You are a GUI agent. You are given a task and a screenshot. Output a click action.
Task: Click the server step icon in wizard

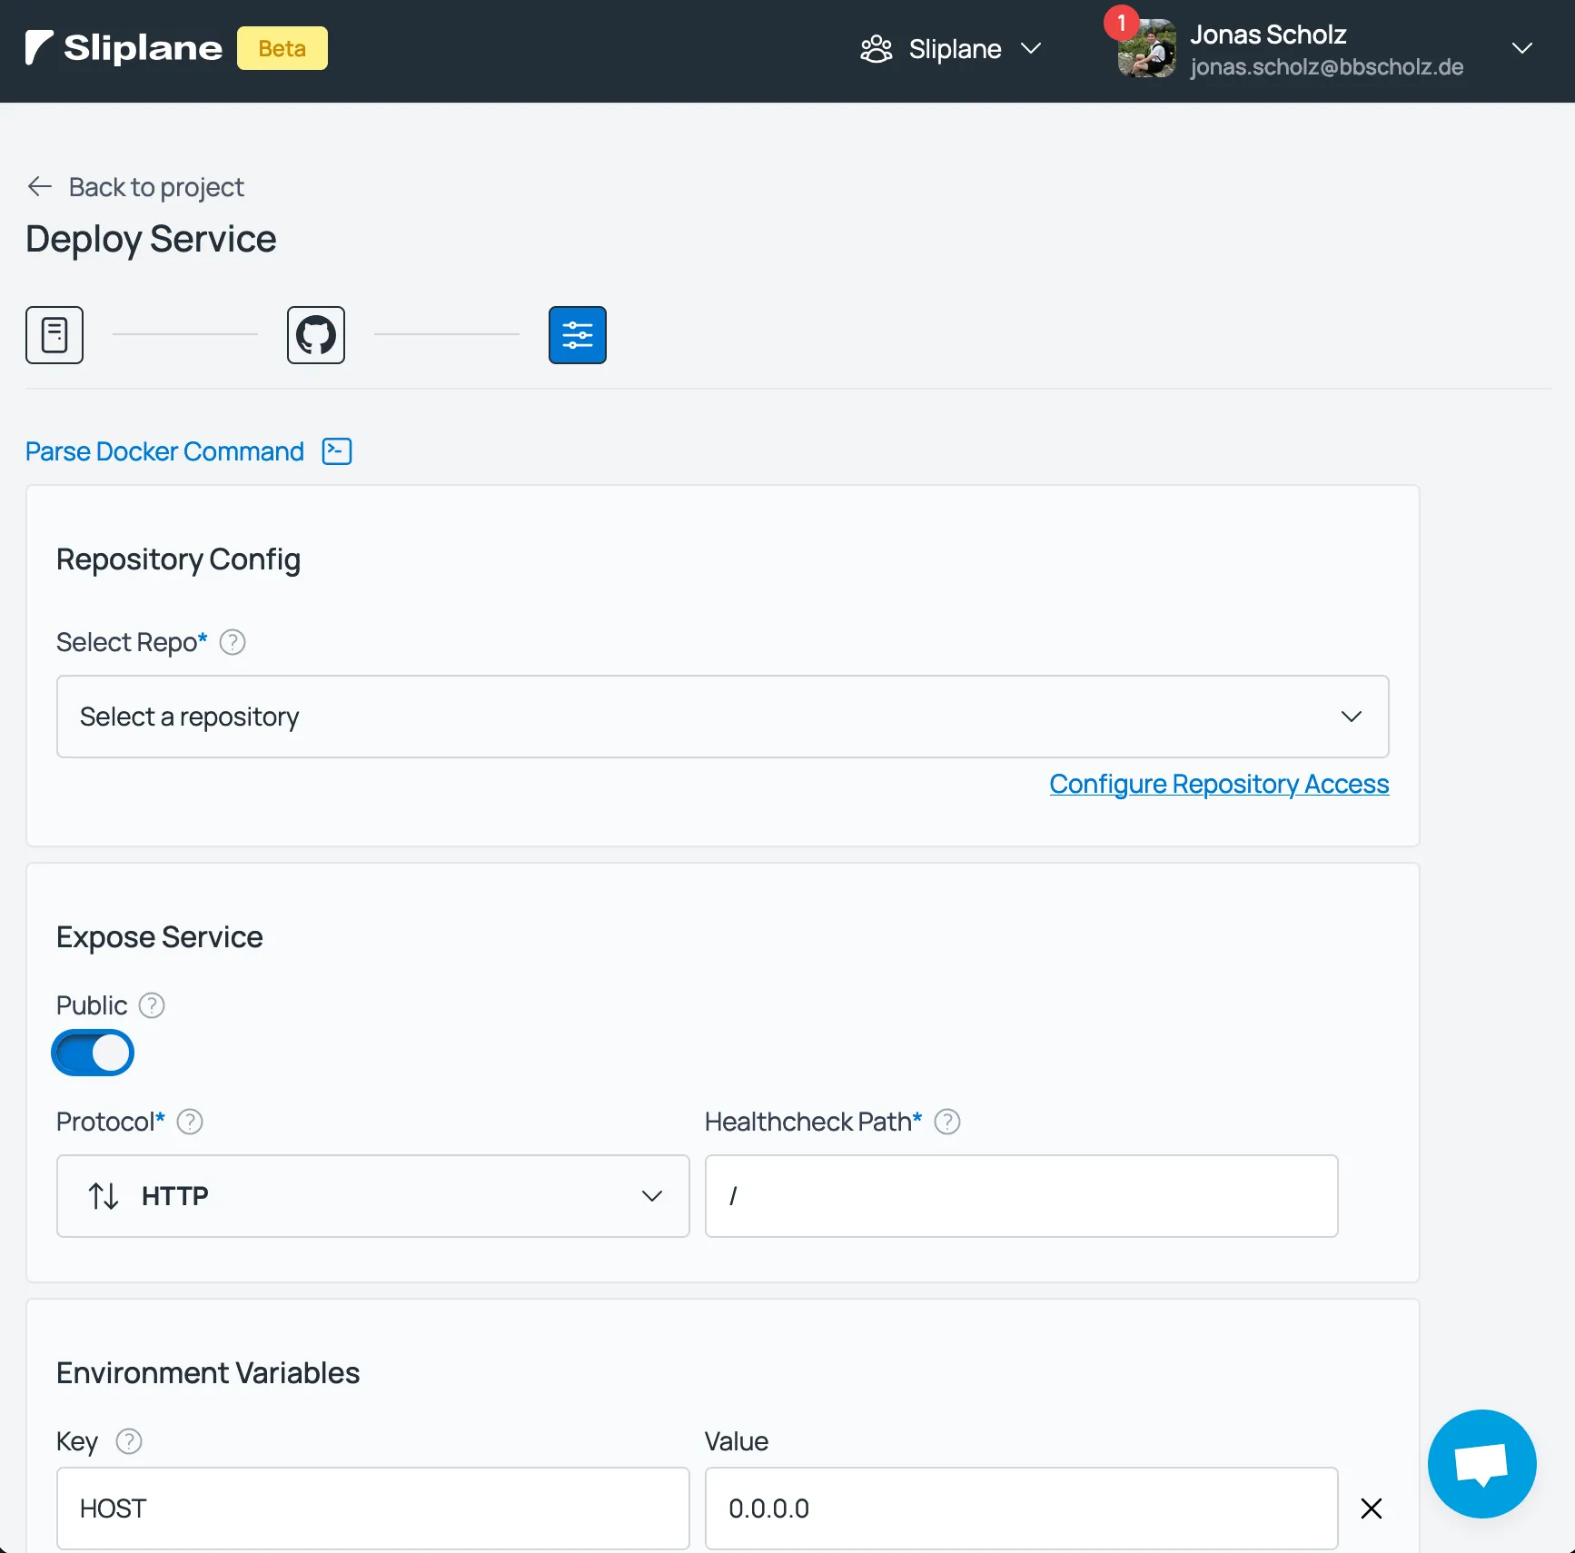54,335
